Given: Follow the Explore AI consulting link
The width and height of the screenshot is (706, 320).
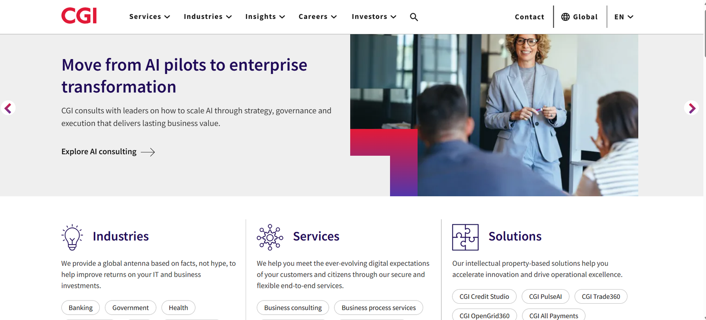Looking at the screenshot, I should 108,152.
